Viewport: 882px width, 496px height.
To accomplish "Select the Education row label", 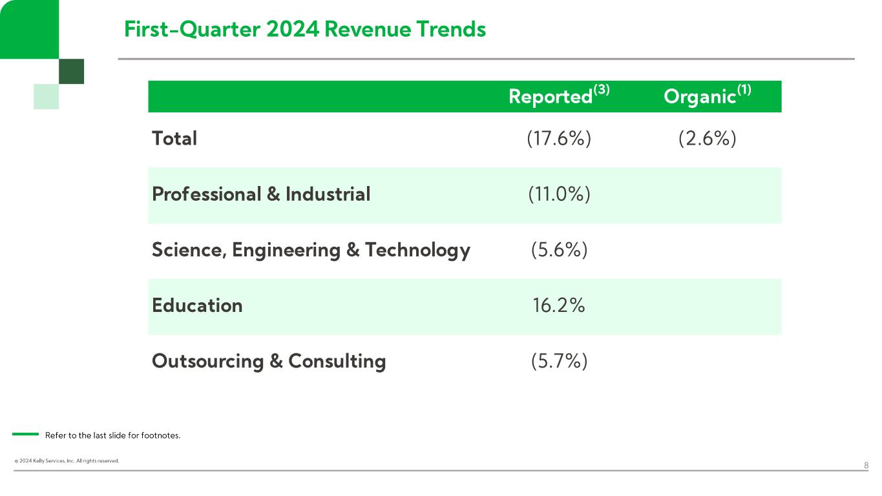I will (x=197, y=305).
